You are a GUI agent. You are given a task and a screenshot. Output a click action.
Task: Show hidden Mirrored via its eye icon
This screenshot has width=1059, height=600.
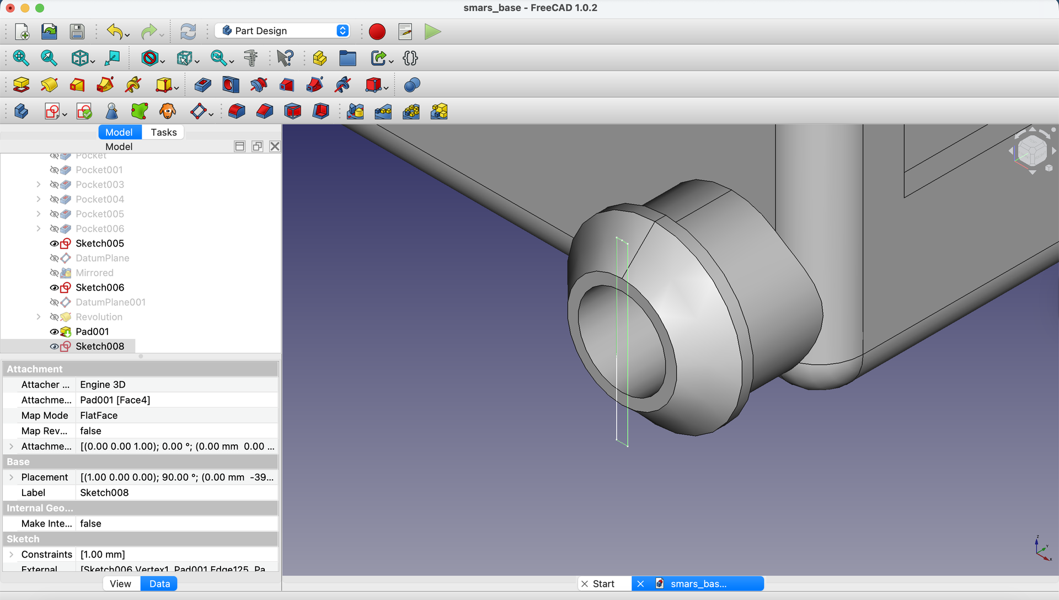(x=54, y=273)
